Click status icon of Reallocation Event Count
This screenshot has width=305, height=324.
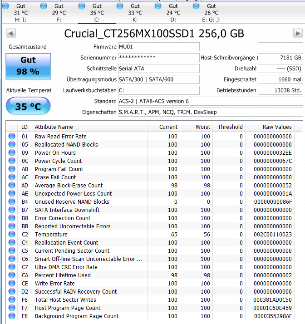[x=12, y=242]
